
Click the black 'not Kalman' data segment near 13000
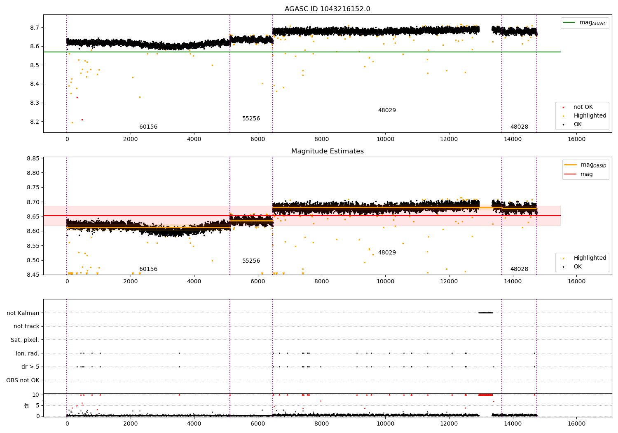pos(485,313)
